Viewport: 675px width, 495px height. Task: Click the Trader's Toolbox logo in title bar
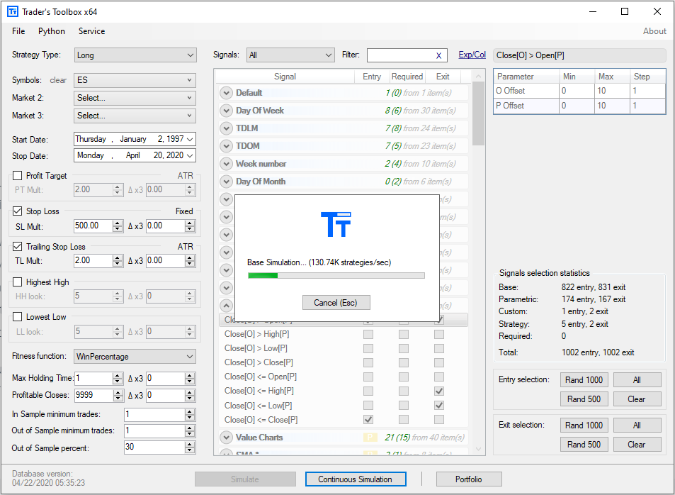(x=12, y=11)
